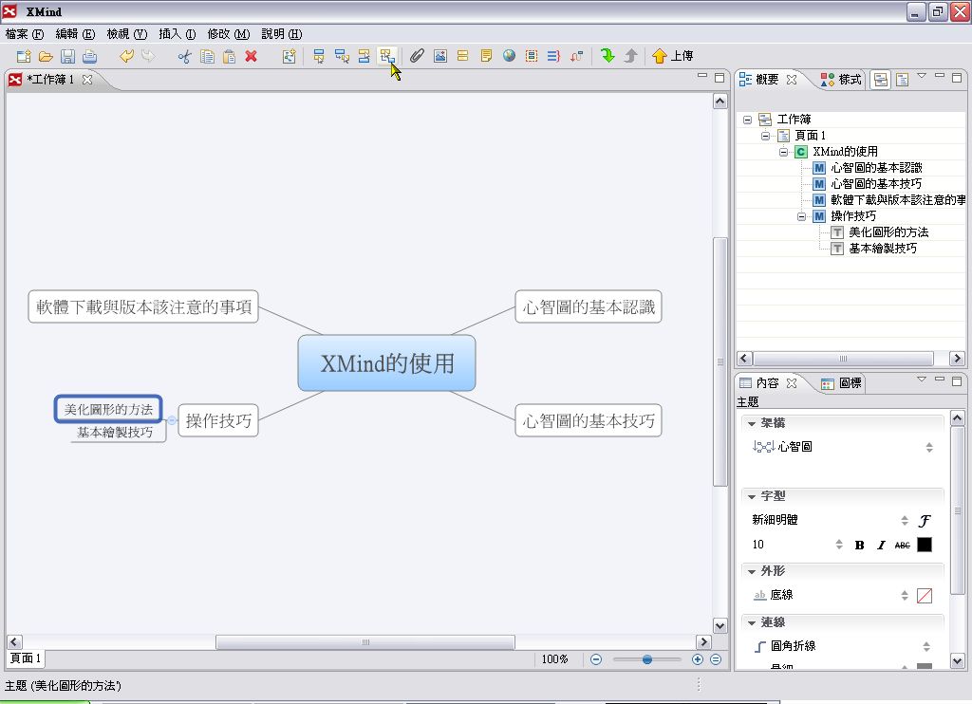Open the 插入 menu

click(x=178, y=34)
